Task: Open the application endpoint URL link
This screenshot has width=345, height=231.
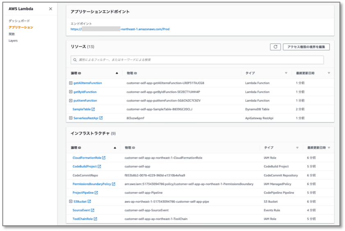Action: coord(120,29)
